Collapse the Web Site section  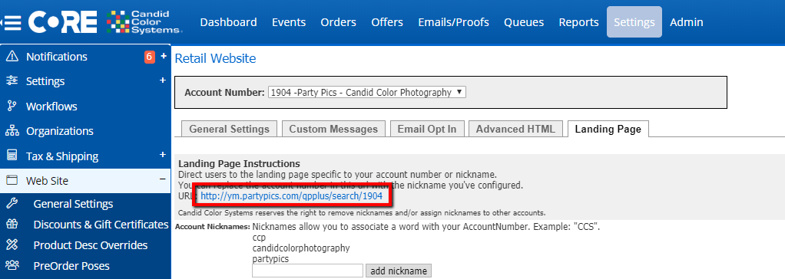click(x=162, y=179)
